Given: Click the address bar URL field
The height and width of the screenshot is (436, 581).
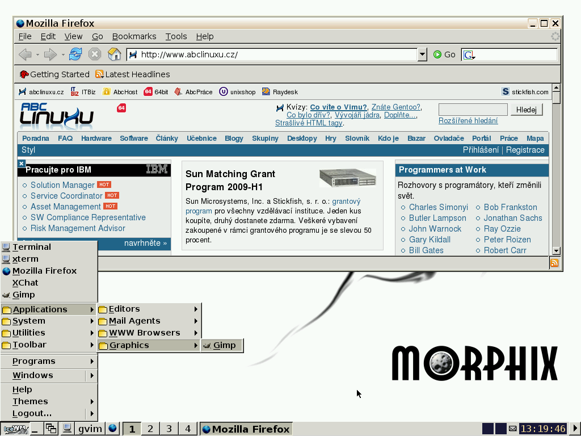Looking at the screenshot, I should pos(272,54).
